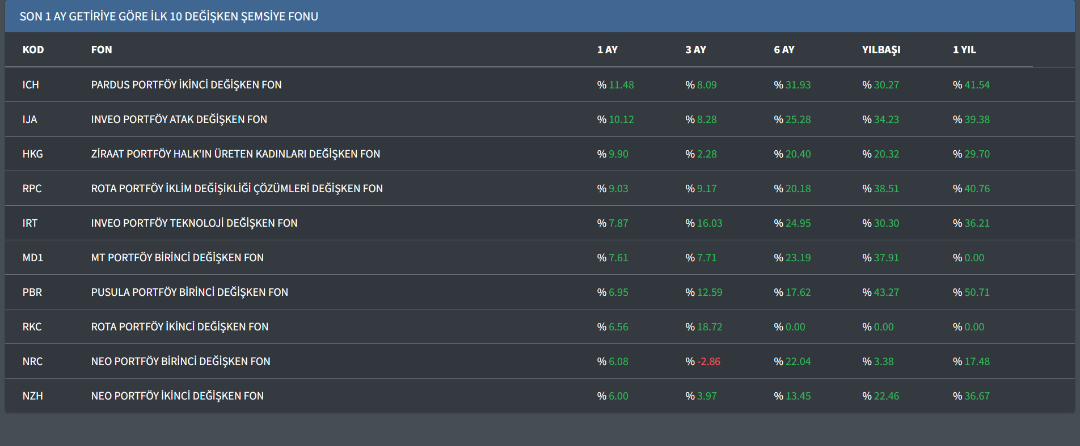The image size is (1080, 446).
Task: Sort by the 3 AY column header
Action: click(x=695, y=50)
